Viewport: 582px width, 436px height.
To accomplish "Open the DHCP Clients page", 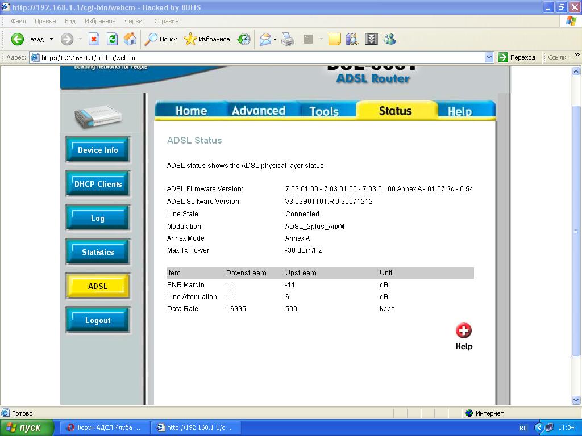I will click(98, 184).
